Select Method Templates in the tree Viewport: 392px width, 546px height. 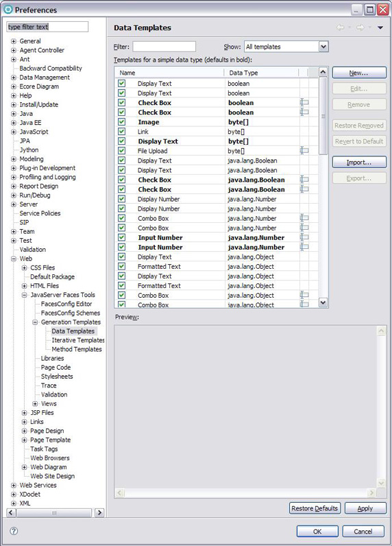[x=77, y=349]
